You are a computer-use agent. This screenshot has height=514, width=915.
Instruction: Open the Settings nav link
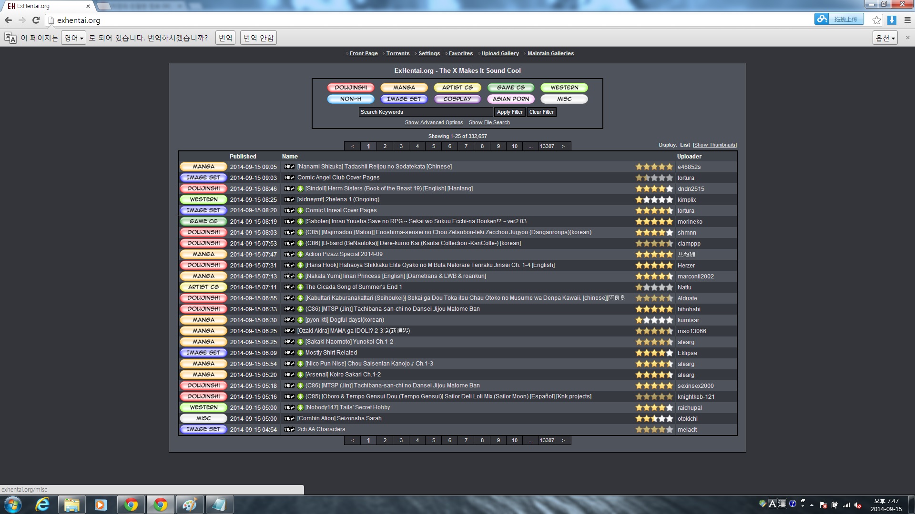point(429,54)
